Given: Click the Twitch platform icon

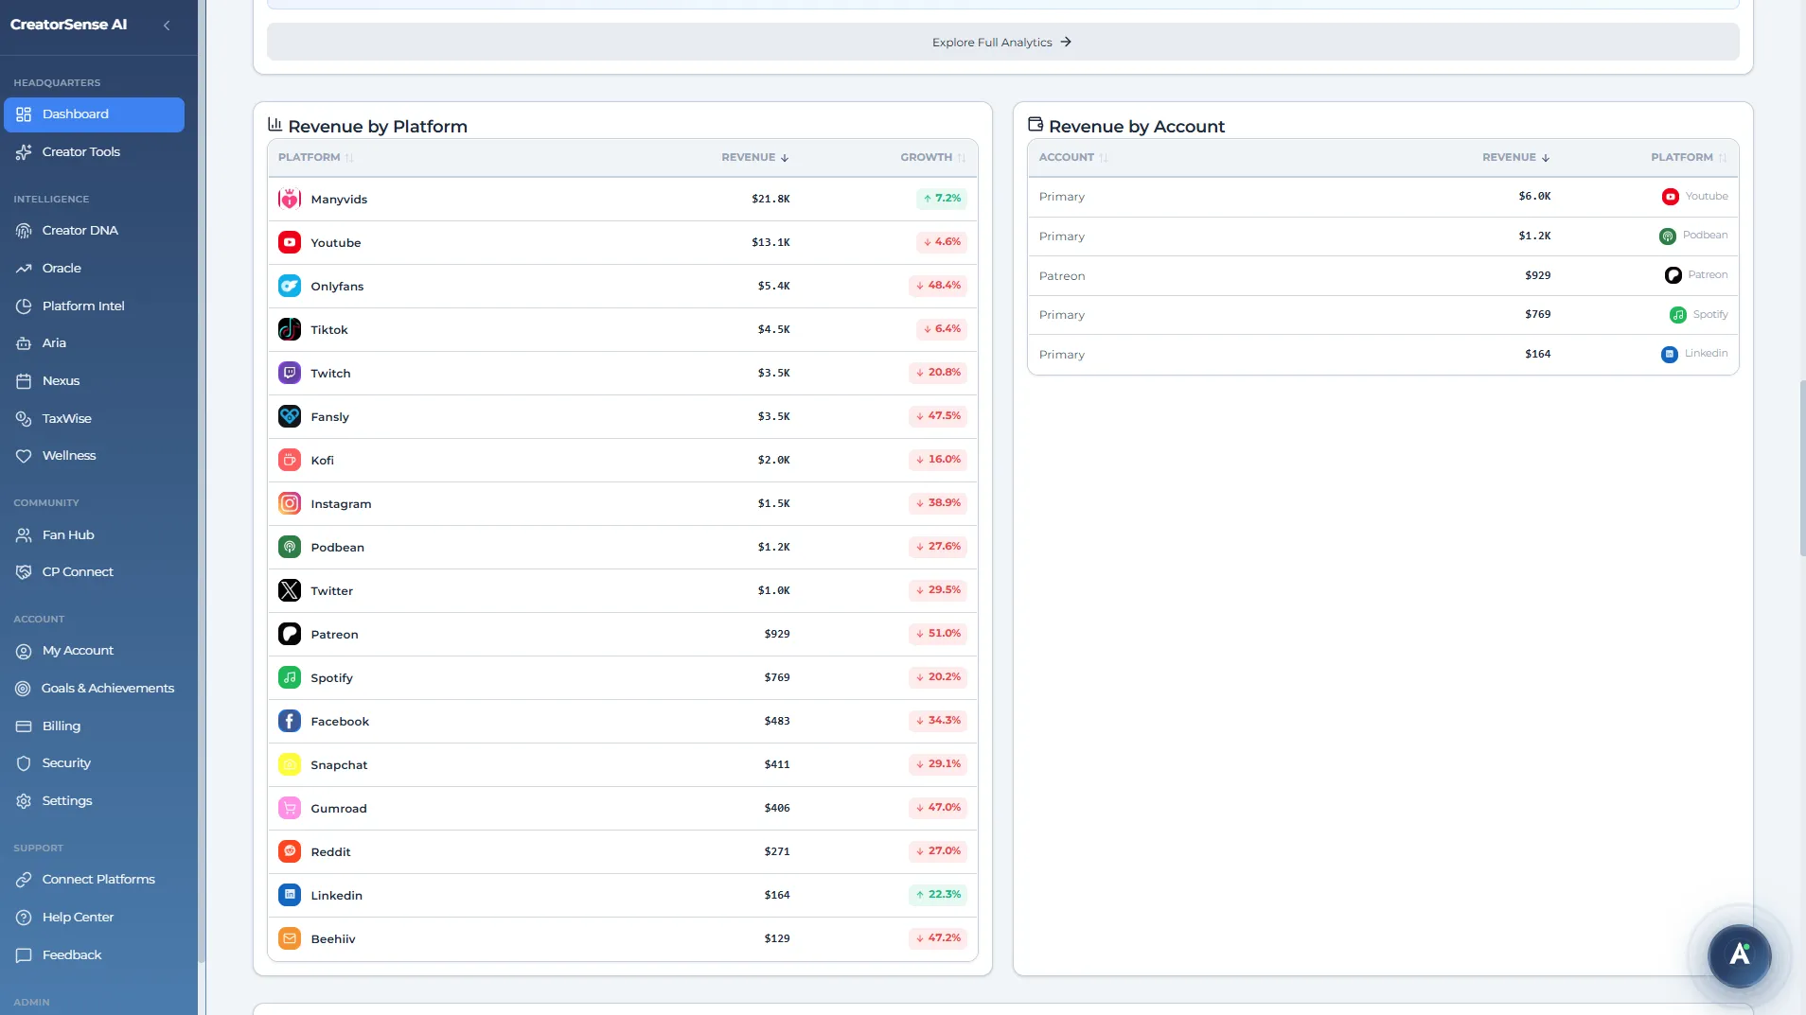Looking at the screenshot, I should pyautogui.click(x=289, y=373).
